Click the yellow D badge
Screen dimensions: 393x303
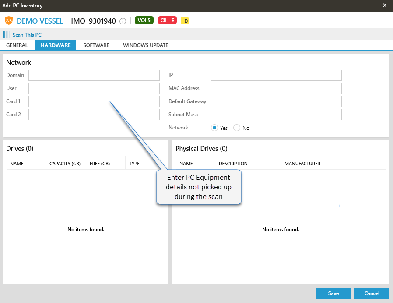pyautogui.click(x=186, y=21)
